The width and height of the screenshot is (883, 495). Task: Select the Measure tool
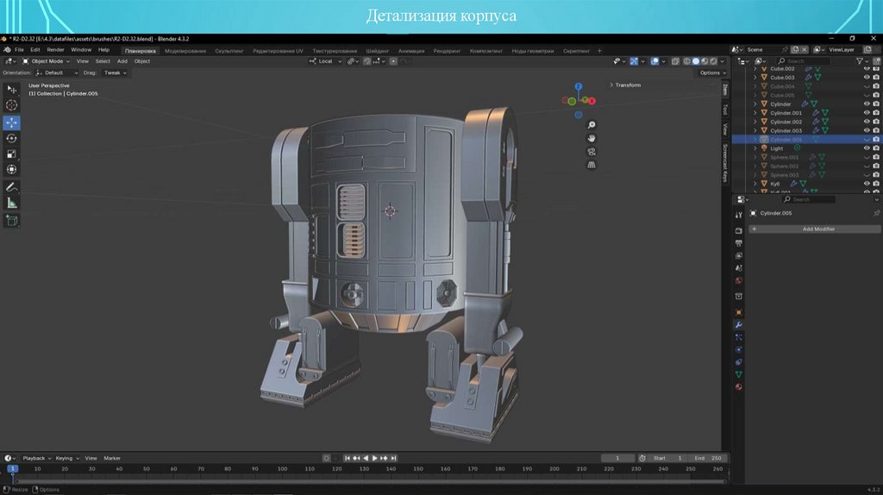click(x=12, y=203)
